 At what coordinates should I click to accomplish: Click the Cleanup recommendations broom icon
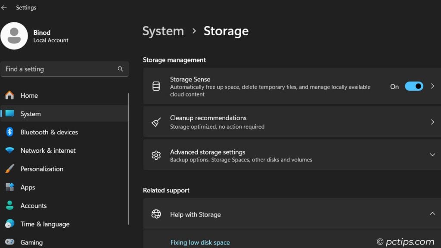156,122
